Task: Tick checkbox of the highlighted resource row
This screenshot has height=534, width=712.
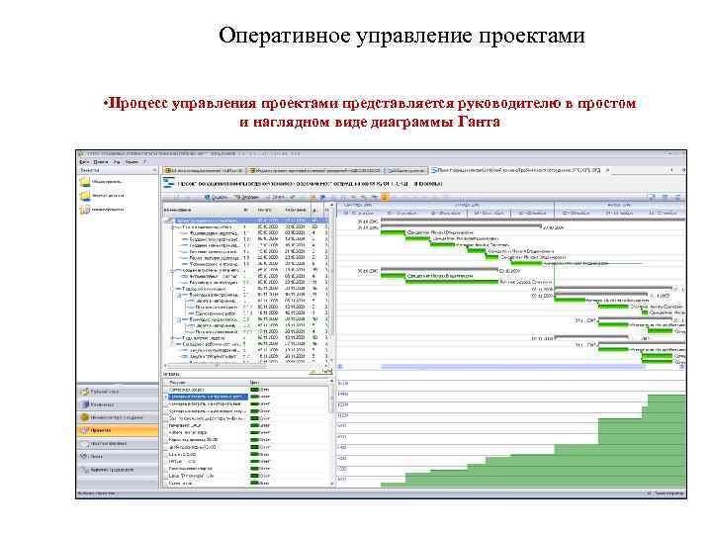Action: click(166, 397)
